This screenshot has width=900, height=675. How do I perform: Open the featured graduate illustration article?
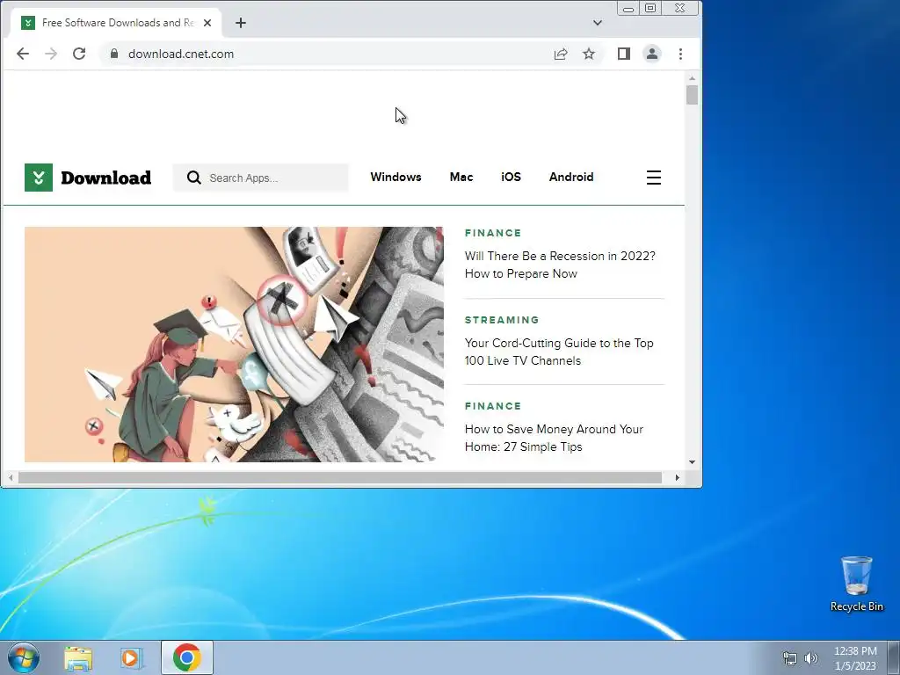click(x=234, y=345)
